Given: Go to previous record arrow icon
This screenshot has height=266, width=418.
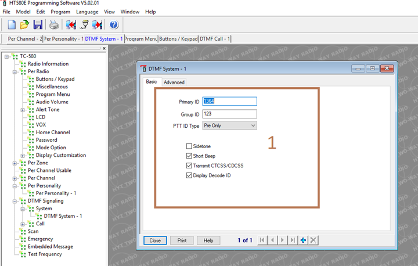Looking at the screenshot, I should point(272,240).
